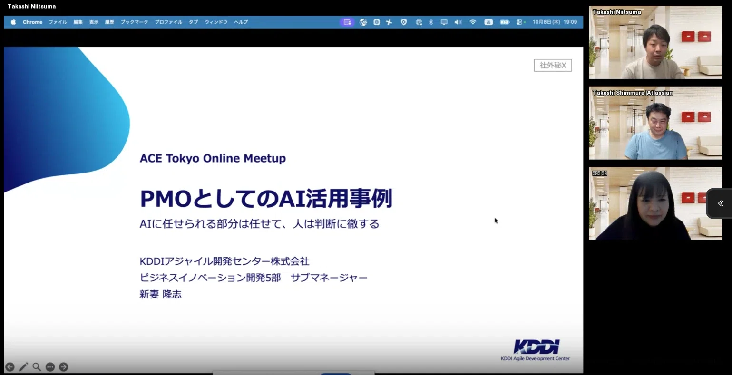Viewport: 732px width, 375px height.
Task: Click the date and time 10月8日(木) 19:09
Action: [555, 22]
